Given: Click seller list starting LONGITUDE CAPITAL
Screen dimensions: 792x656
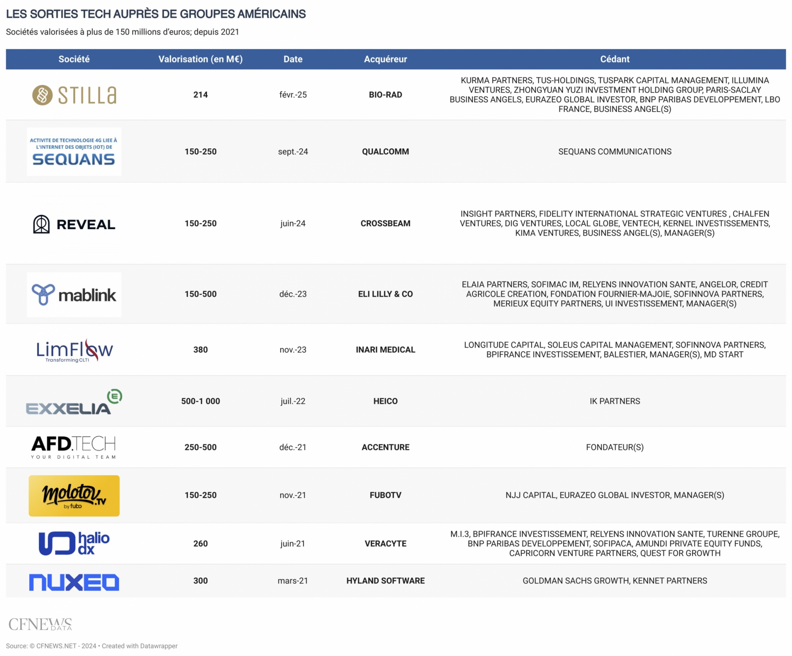Looking at the screenshot, I should (615, 350).
